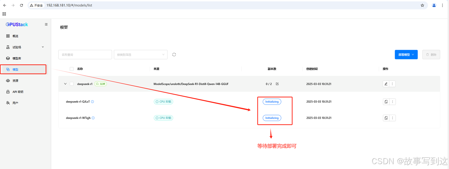The image size is (449, 169).
Task: Click instance name deepseek-r1-WTqjh
Action: click(x=78, y=118)
